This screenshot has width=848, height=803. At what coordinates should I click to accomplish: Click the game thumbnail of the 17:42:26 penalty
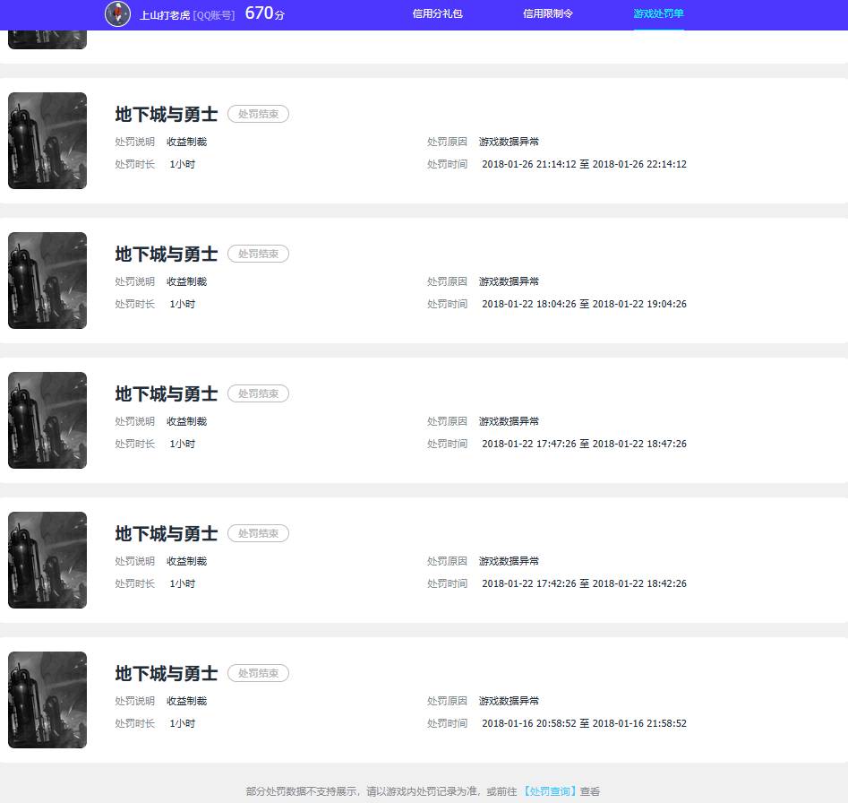47,560
